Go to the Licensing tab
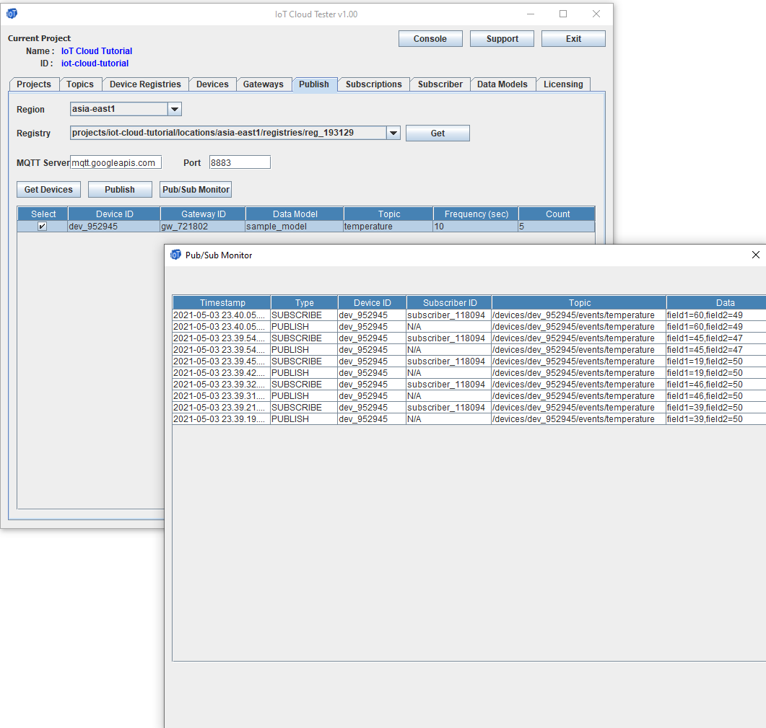 pyautogui.click(x=563, y=84)
